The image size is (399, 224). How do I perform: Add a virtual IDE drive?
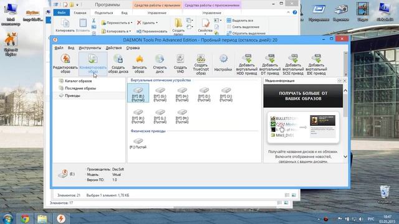point(316,65)
